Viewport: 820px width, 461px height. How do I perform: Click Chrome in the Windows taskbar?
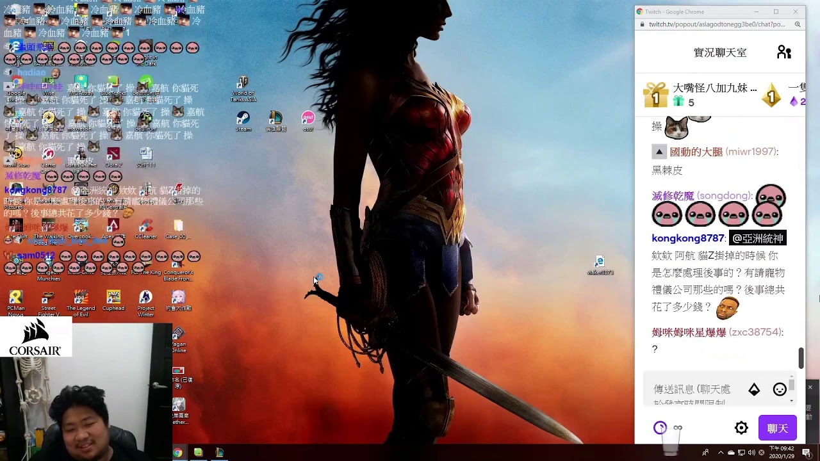pyautogui.click(x=177, y=453)
